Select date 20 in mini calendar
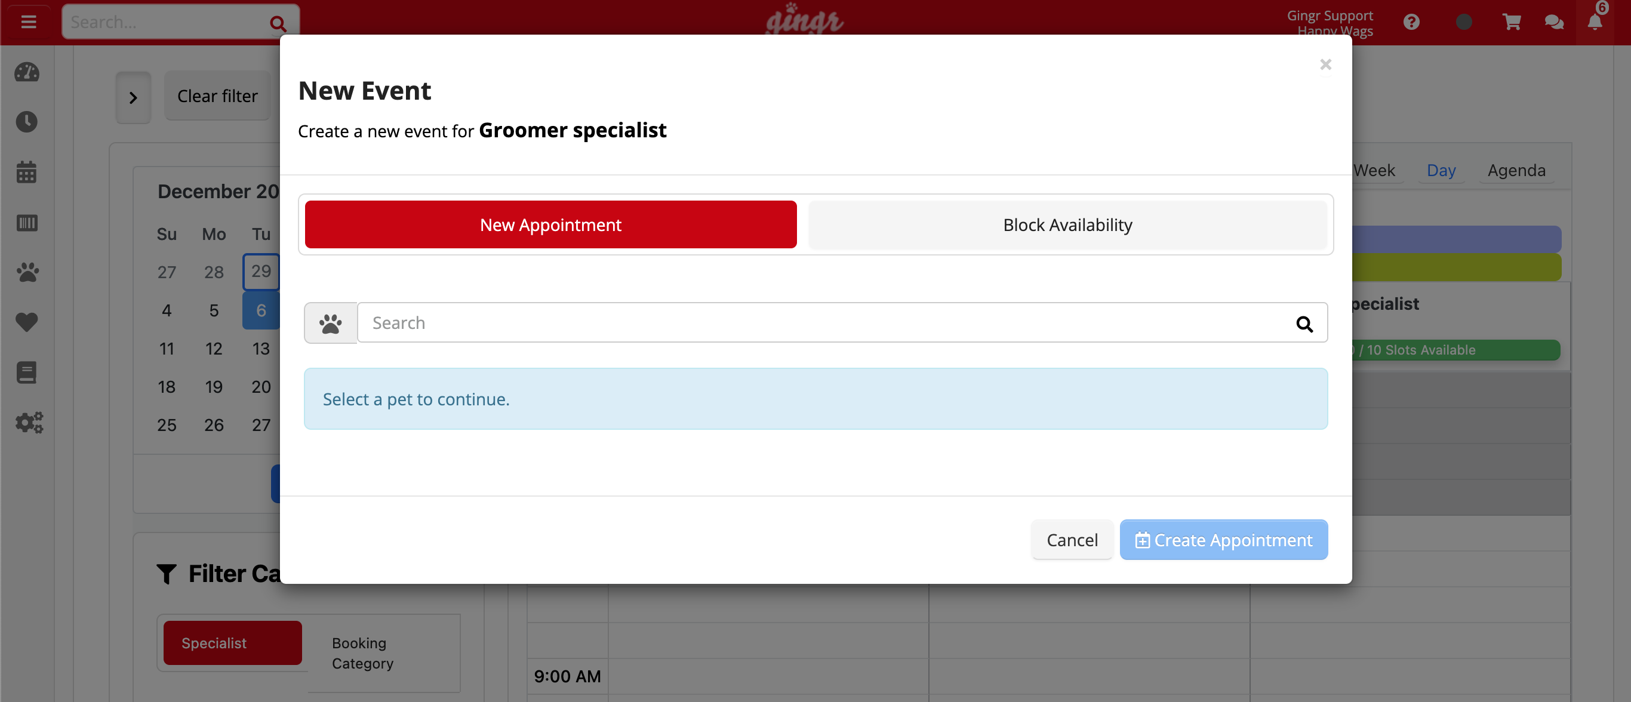 pyautogui.click(x=261, y=387)
